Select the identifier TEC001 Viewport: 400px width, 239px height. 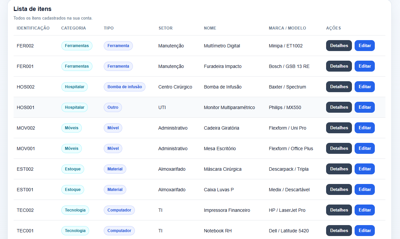click(x=25, y=231)
